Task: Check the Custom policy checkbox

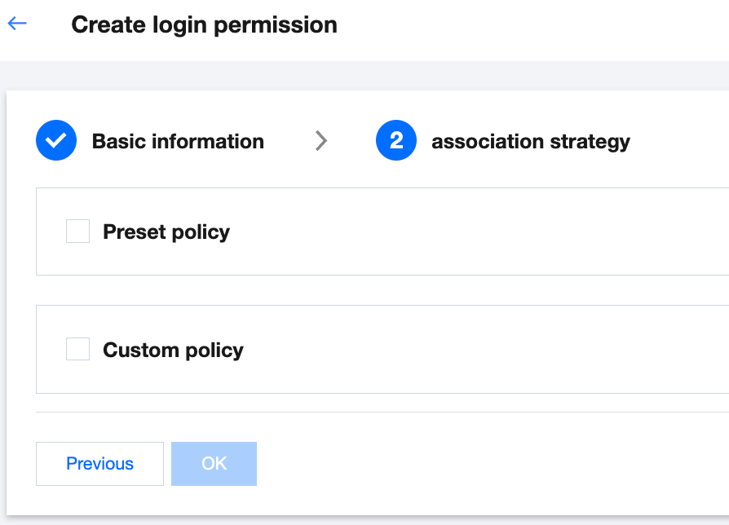Action: 77,348
